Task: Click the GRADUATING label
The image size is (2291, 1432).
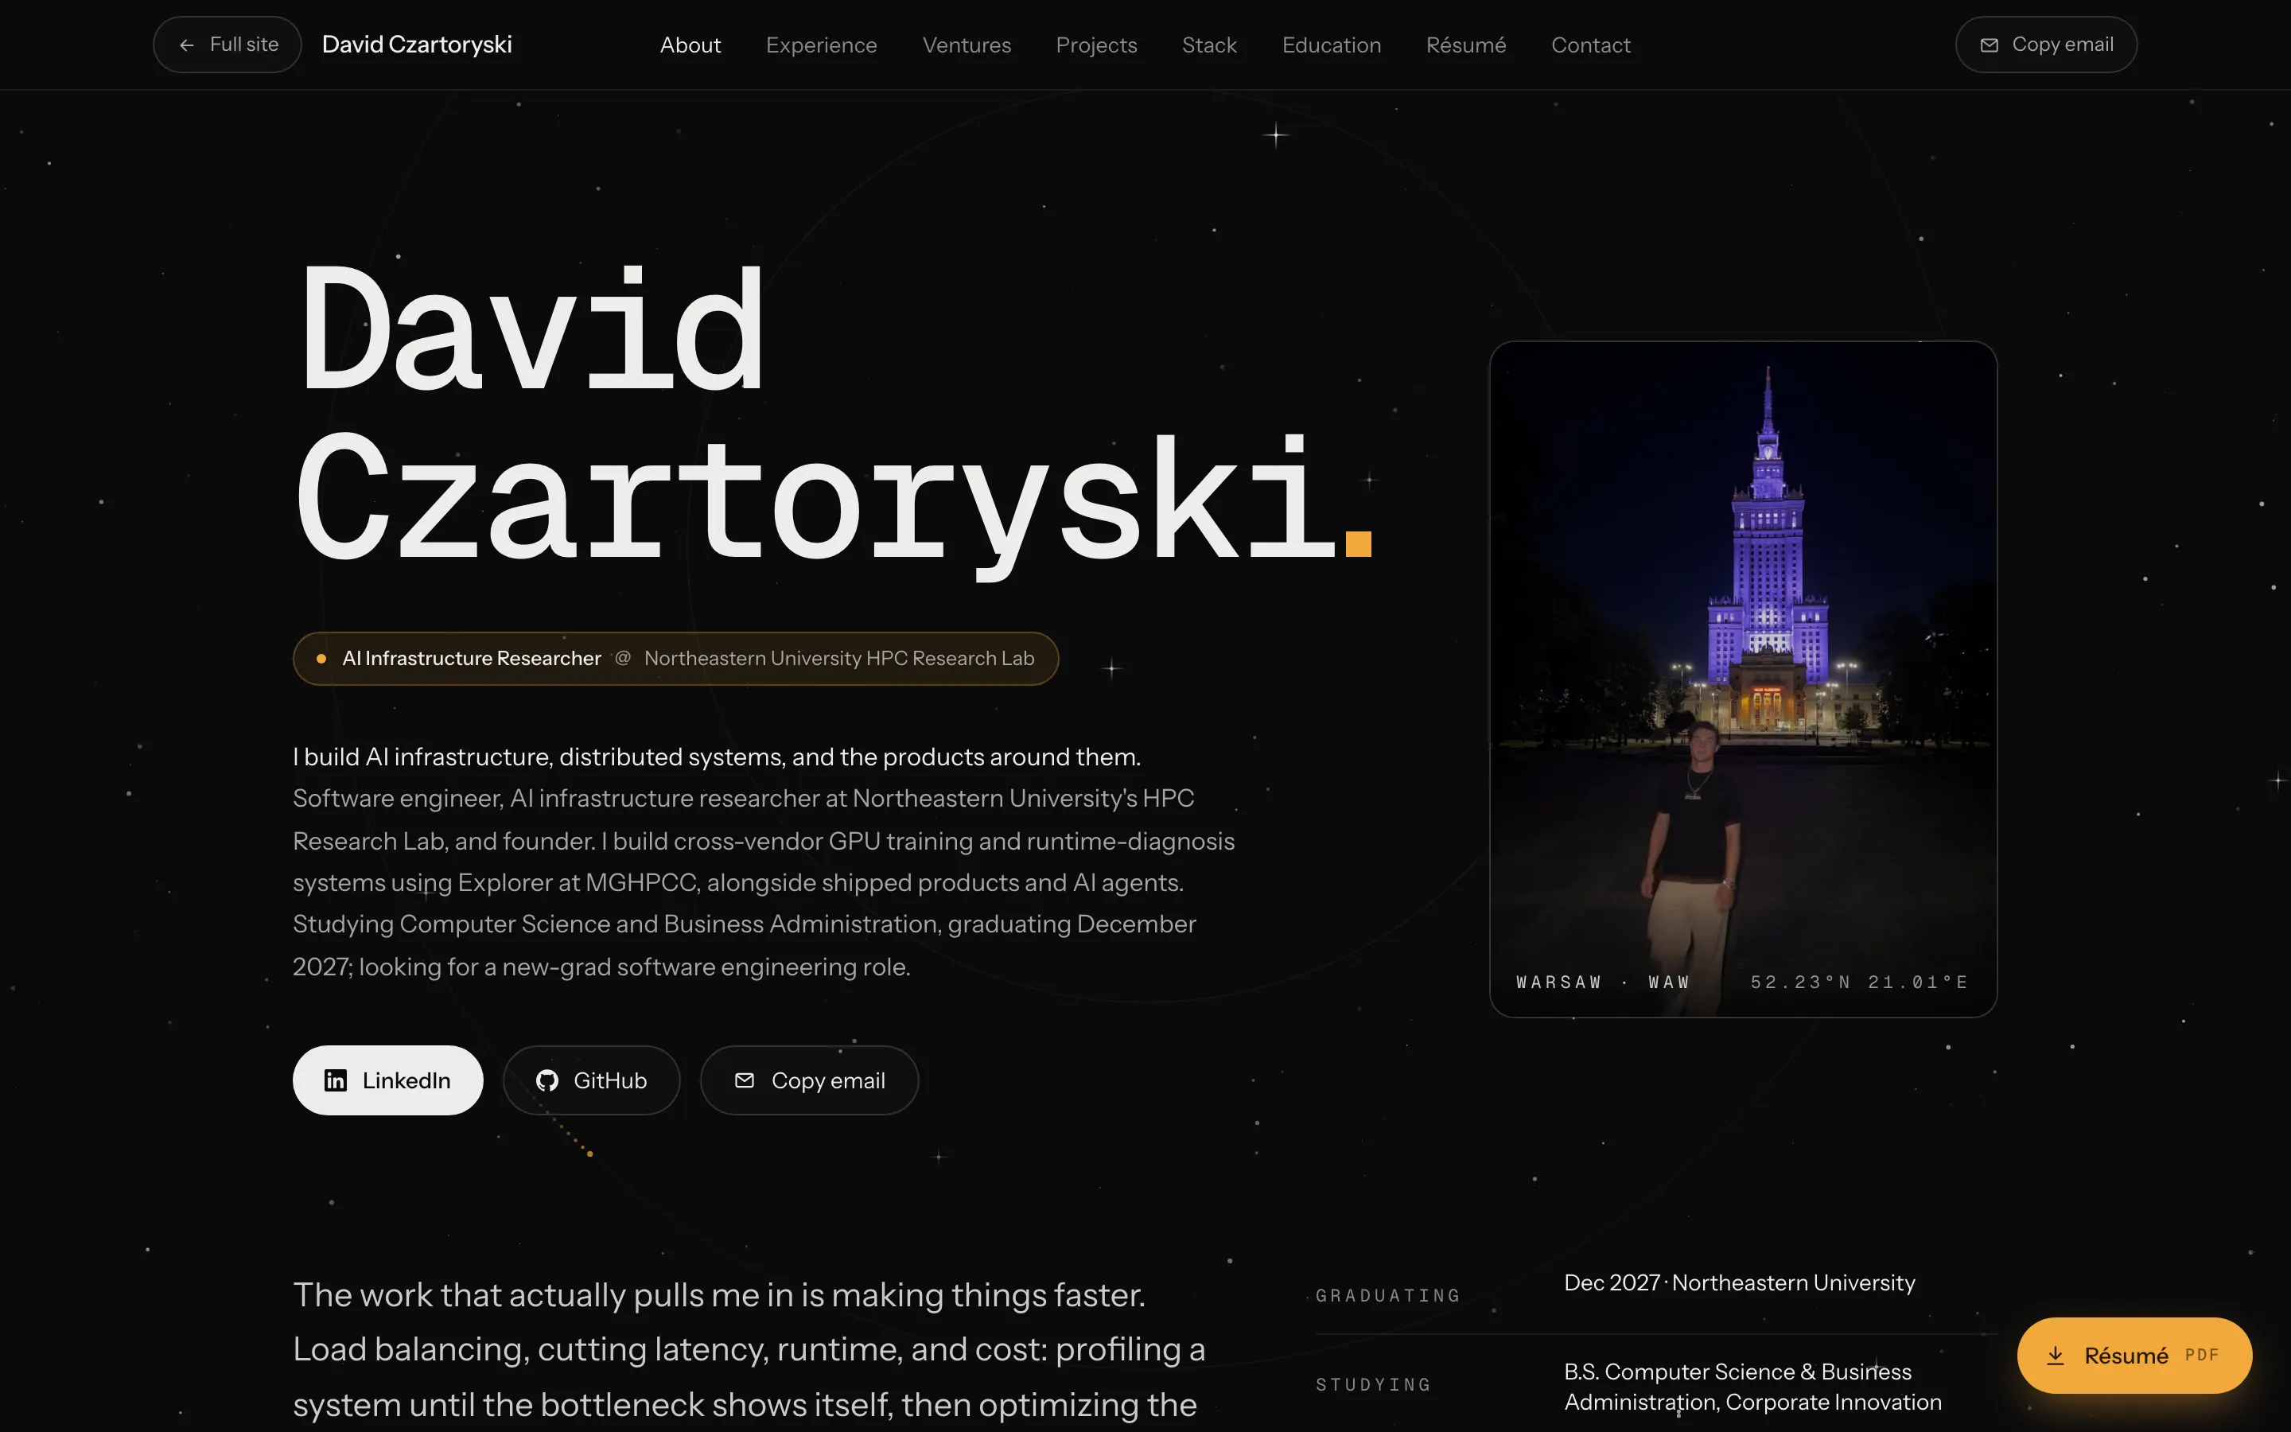Action: (x=1388, y=1296)
